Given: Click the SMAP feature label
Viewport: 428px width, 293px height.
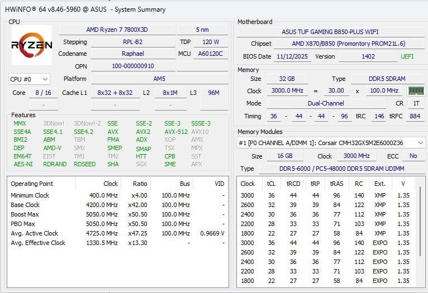Looking at the screenshot, I should click(144, 149).
